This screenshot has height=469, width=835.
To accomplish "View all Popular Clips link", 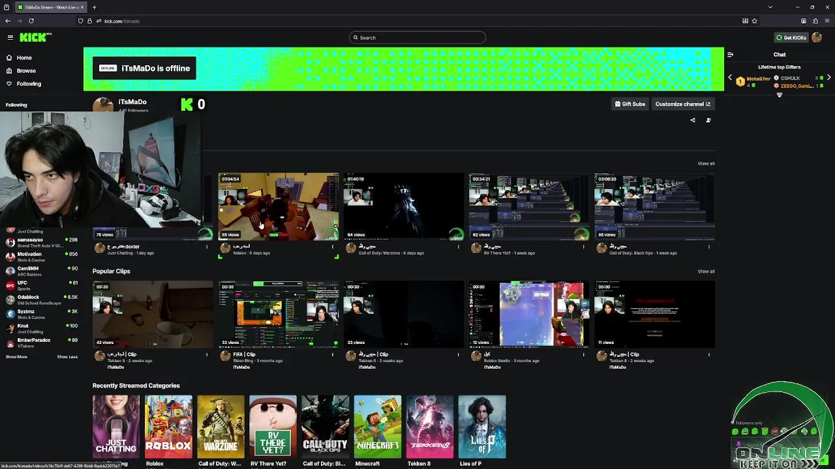I will coord(706,271).
